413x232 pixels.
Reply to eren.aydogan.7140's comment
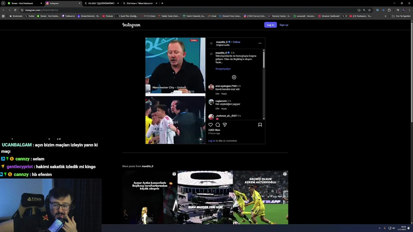click(x=224, y=94)
